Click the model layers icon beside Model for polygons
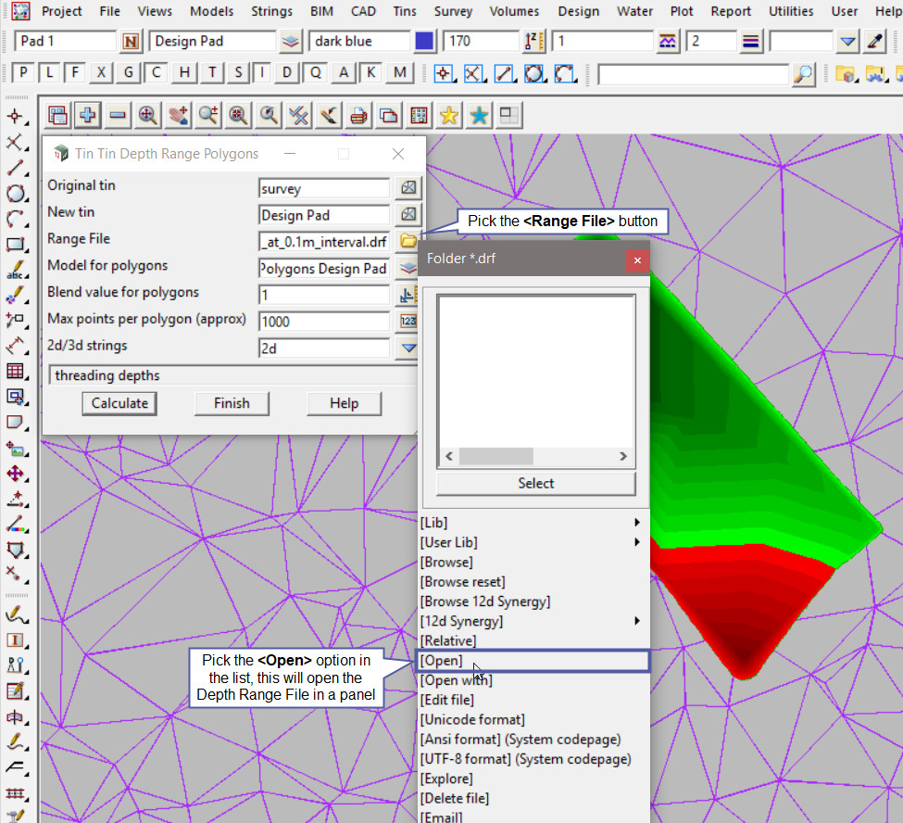Screen dimensions: 903x823 tap(408, 268)
